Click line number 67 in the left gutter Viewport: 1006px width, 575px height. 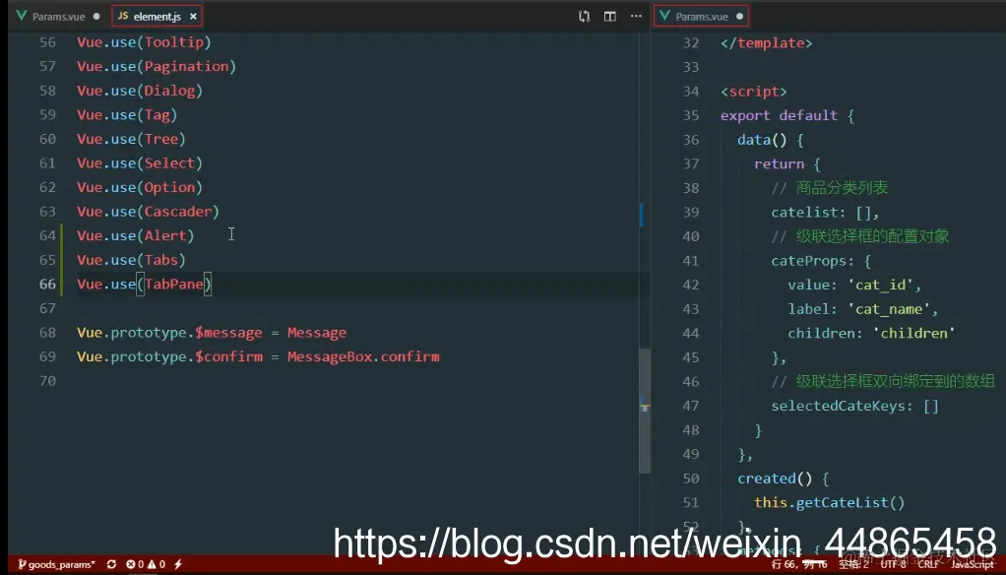click(x=47, y=308)
